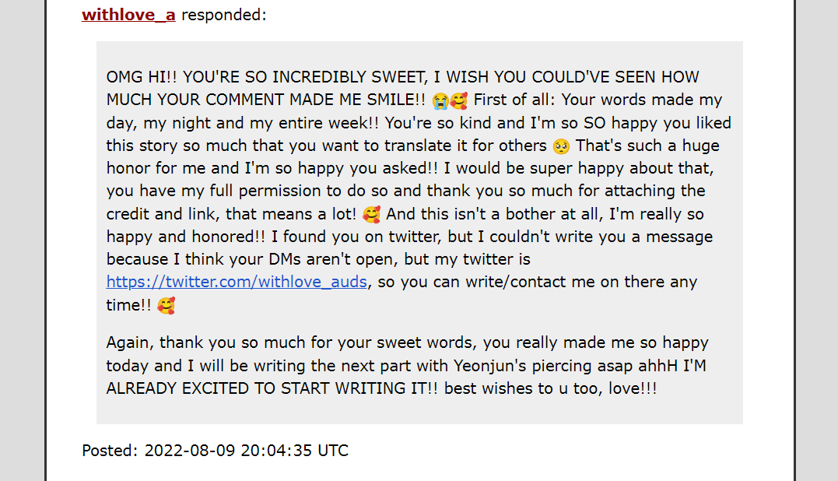
Task: Click the 'responded:' label text
Action: (224, 15)
